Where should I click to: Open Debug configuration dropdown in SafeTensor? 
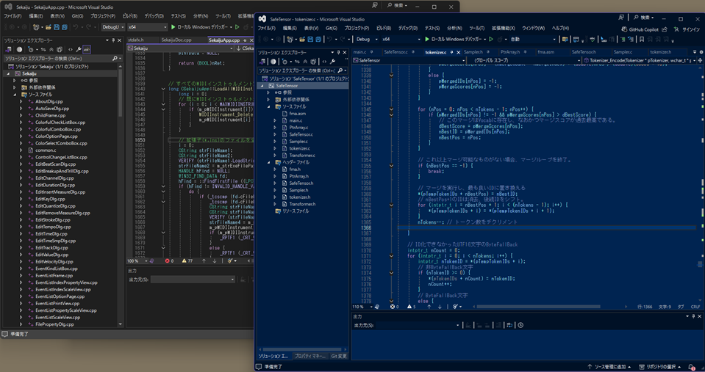click(366, 40)
